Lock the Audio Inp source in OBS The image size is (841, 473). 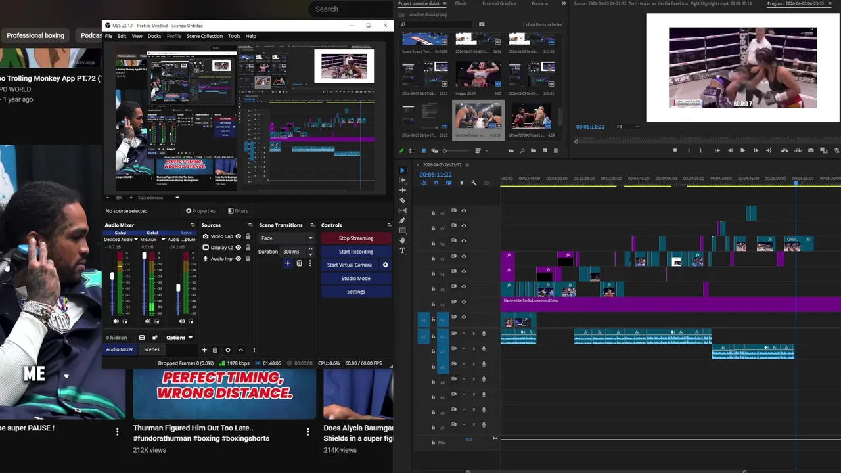coord(248,259)
